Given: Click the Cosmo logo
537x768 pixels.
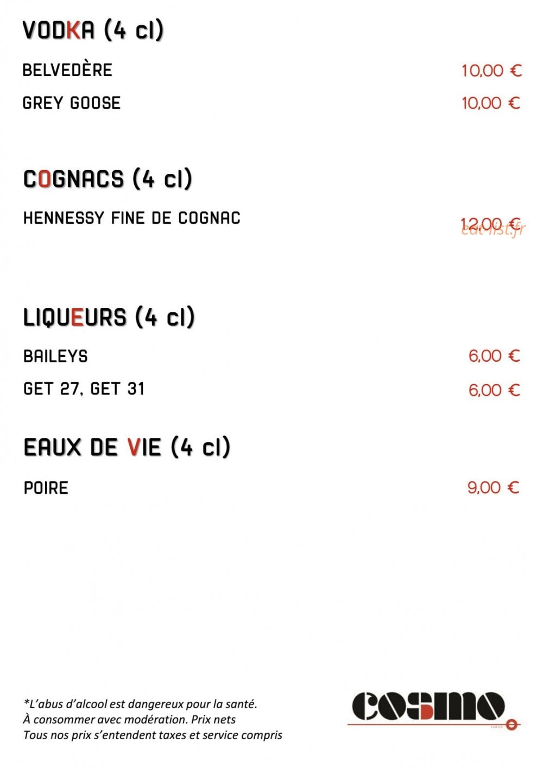Looking at the screenshot, I should (434, 710).
